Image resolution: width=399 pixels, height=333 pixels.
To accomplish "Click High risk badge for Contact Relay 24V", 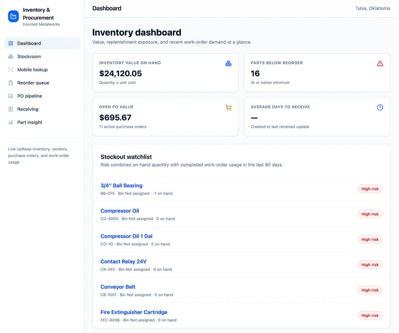I will (370, 265).
